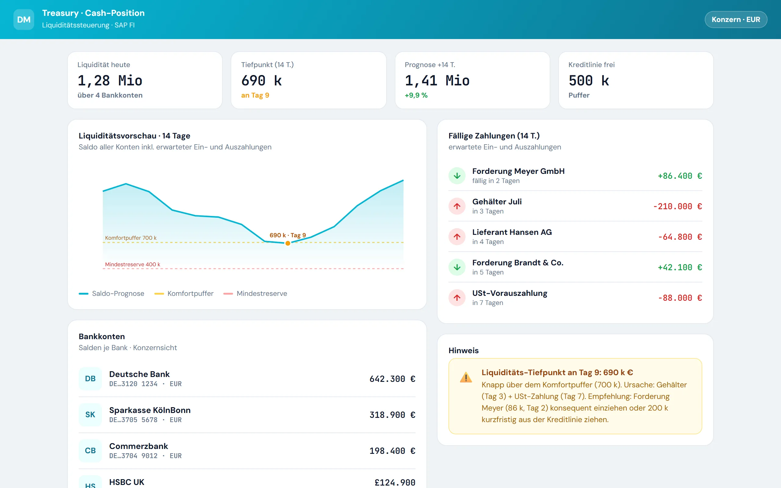Click the -88.000 € amount
The image size is (781, 488).
[x=680, y=298]
